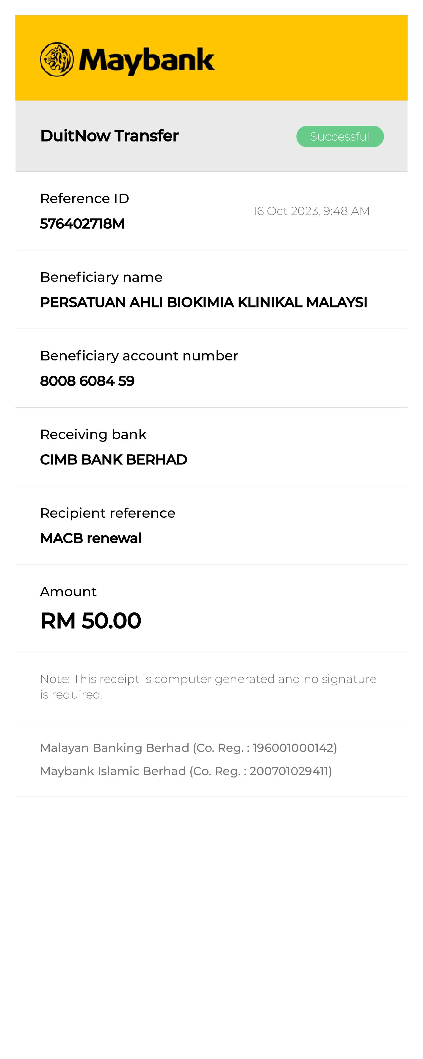Viewport: 423px width, 1059px height.
Task: Click the computer generated receipt note
Action: (208, 687)
